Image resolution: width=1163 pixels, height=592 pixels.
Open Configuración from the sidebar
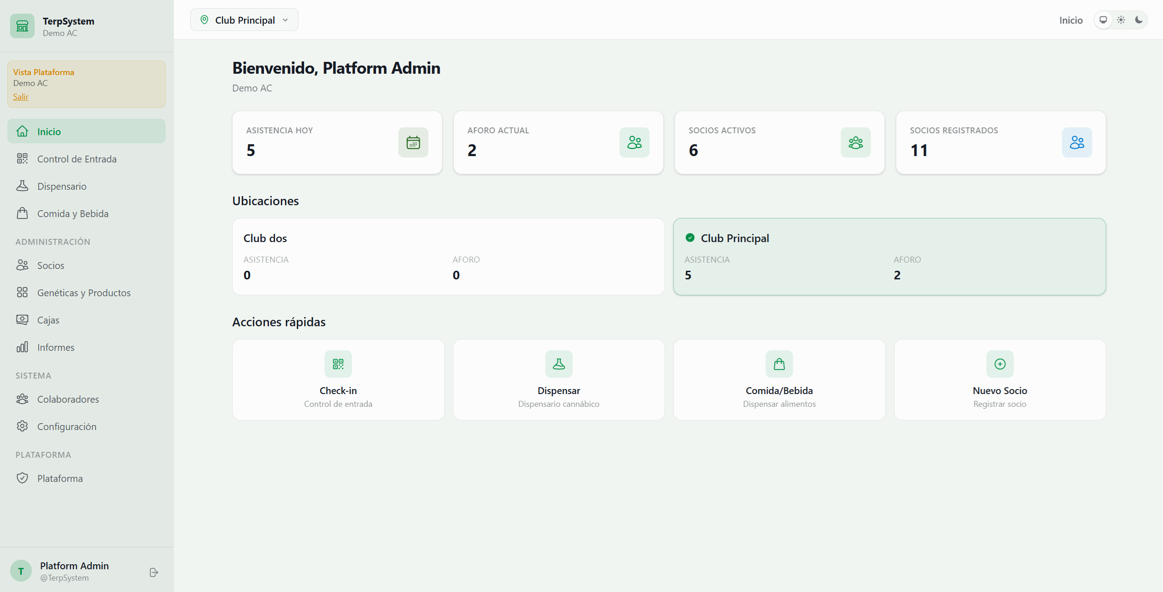[66, 426]
